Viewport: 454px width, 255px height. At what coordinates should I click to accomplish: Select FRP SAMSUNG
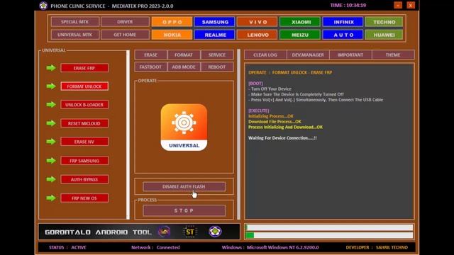pos(84,161)
